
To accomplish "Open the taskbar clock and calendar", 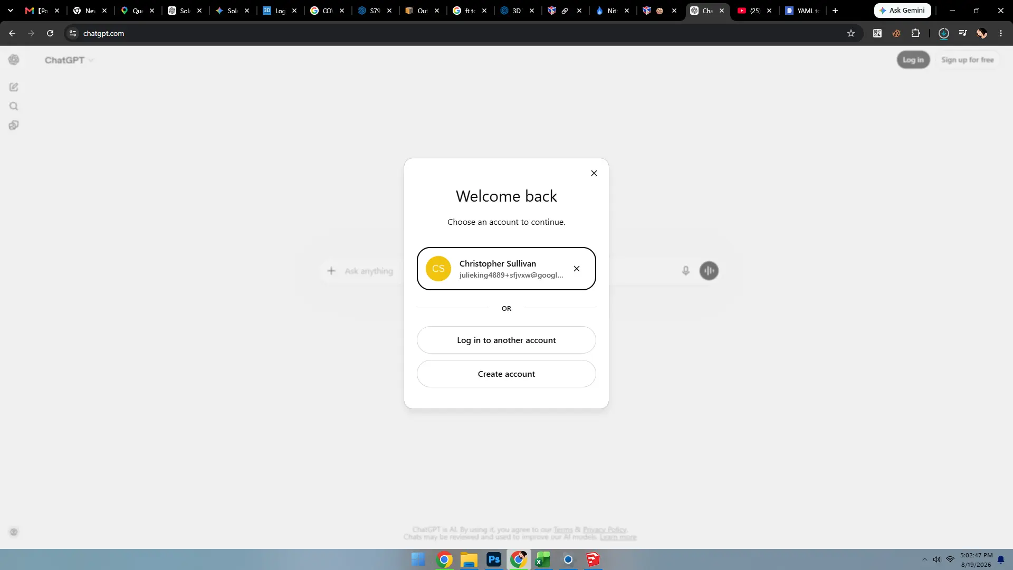I will pyautogui.click(x=976, y=560).
